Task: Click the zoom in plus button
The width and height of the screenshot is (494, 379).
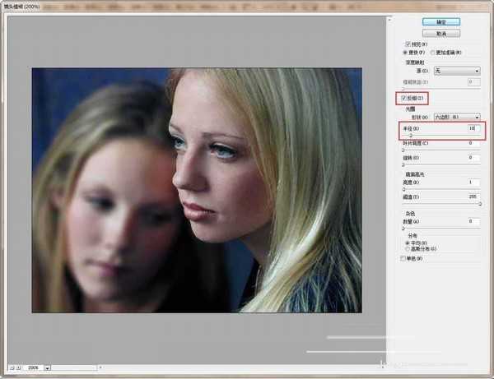Action: point(18,367)
